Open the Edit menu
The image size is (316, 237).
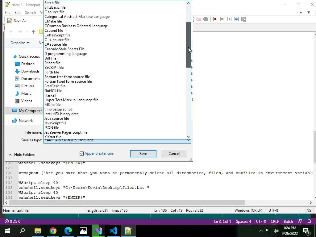pos(18,12)
